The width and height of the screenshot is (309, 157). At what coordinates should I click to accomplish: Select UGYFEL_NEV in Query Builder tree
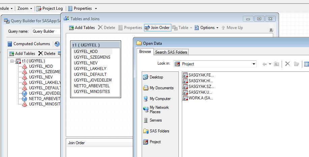point(41,77)
